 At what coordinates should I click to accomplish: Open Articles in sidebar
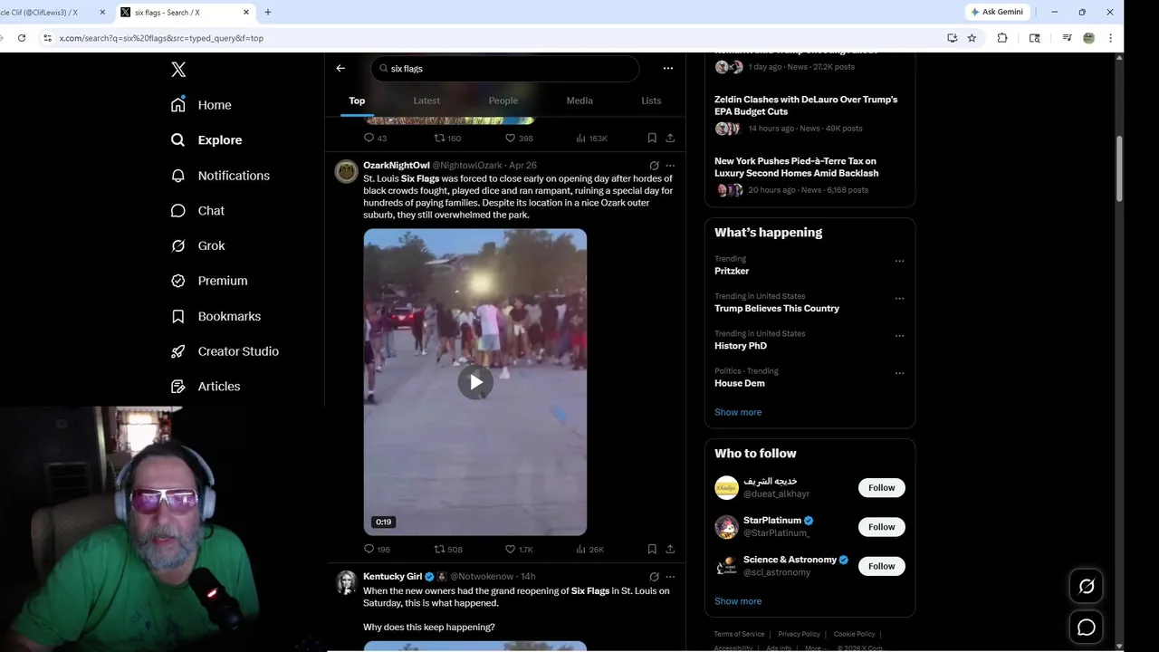tap(206, 386)
